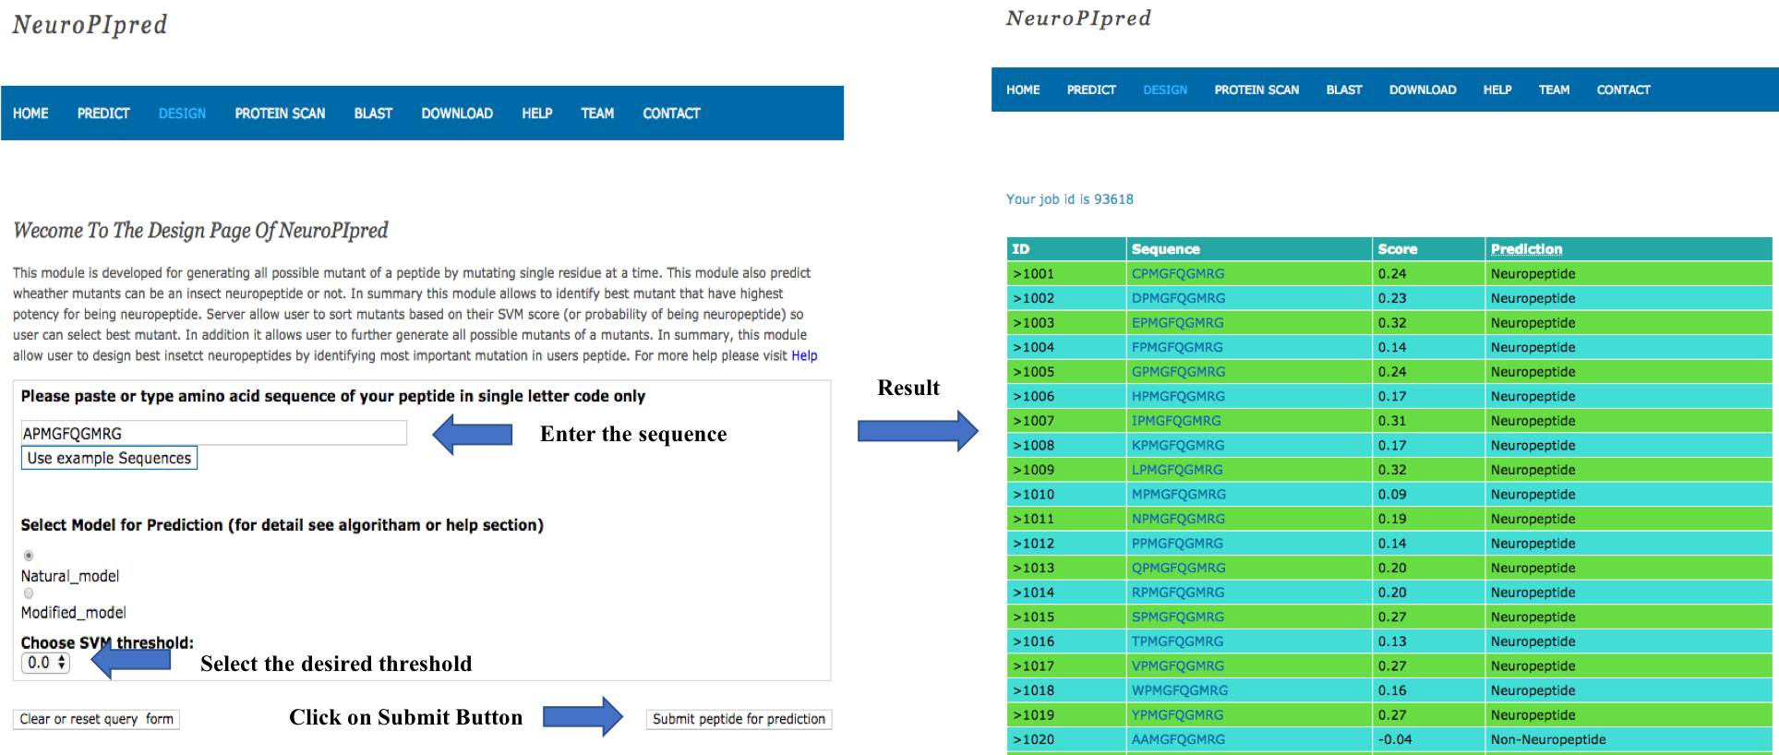Click the Score column header
Image resolution: width=1779 pixels, height=755 pixels.
1397,249
